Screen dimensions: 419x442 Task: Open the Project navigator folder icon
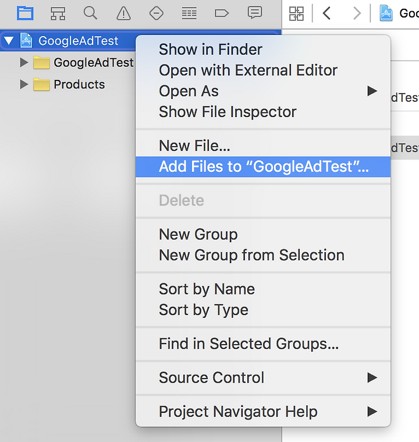tap(25, 13)
